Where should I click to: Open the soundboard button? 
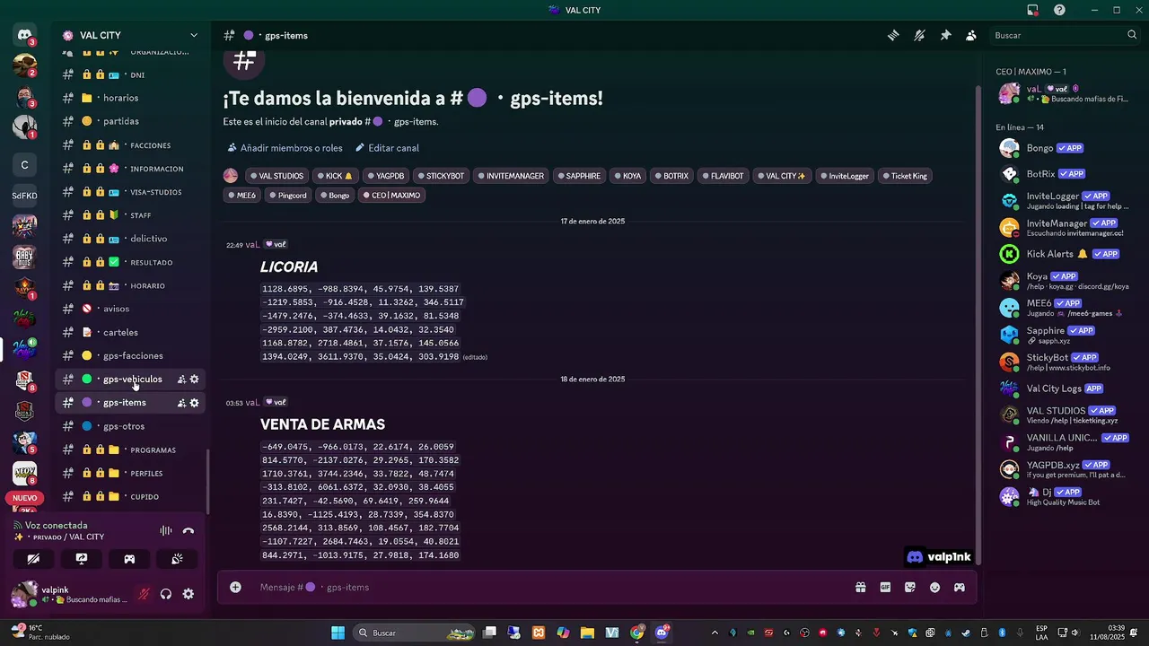pyautogui.click(x=177, y=559)
